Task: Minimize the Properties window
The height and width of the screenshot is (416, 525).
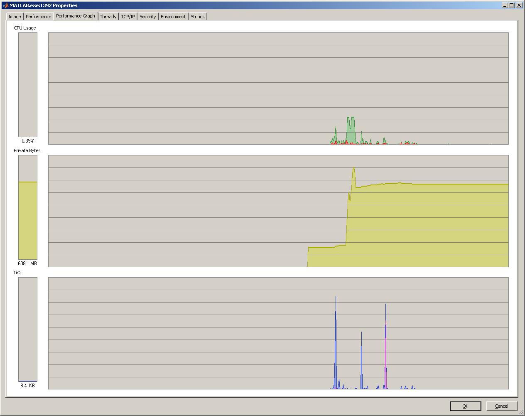Action: click(x=505, y=5)
